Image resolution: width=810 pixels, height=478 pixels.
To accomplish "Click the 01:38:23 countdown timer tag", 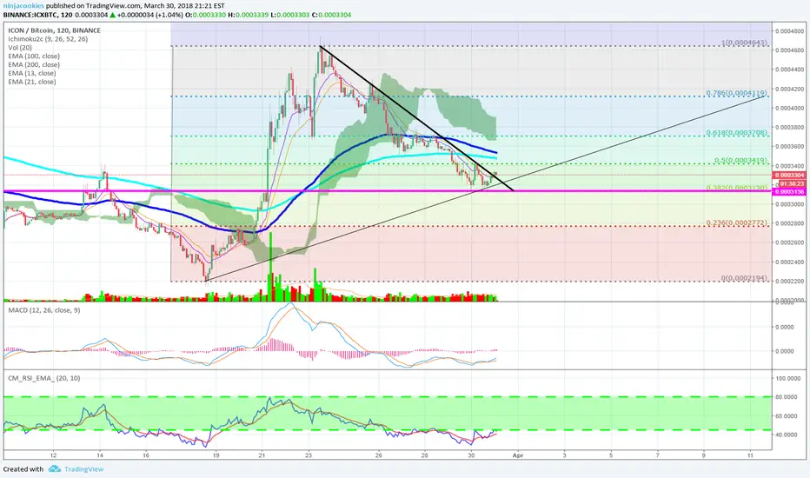I will point(792,183).
